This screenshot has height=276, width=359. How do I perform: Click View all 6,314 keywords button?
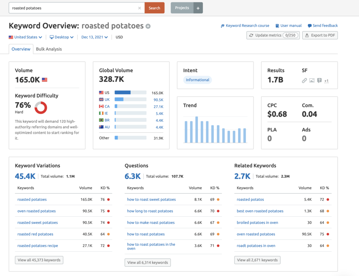[x=148, y=262]
